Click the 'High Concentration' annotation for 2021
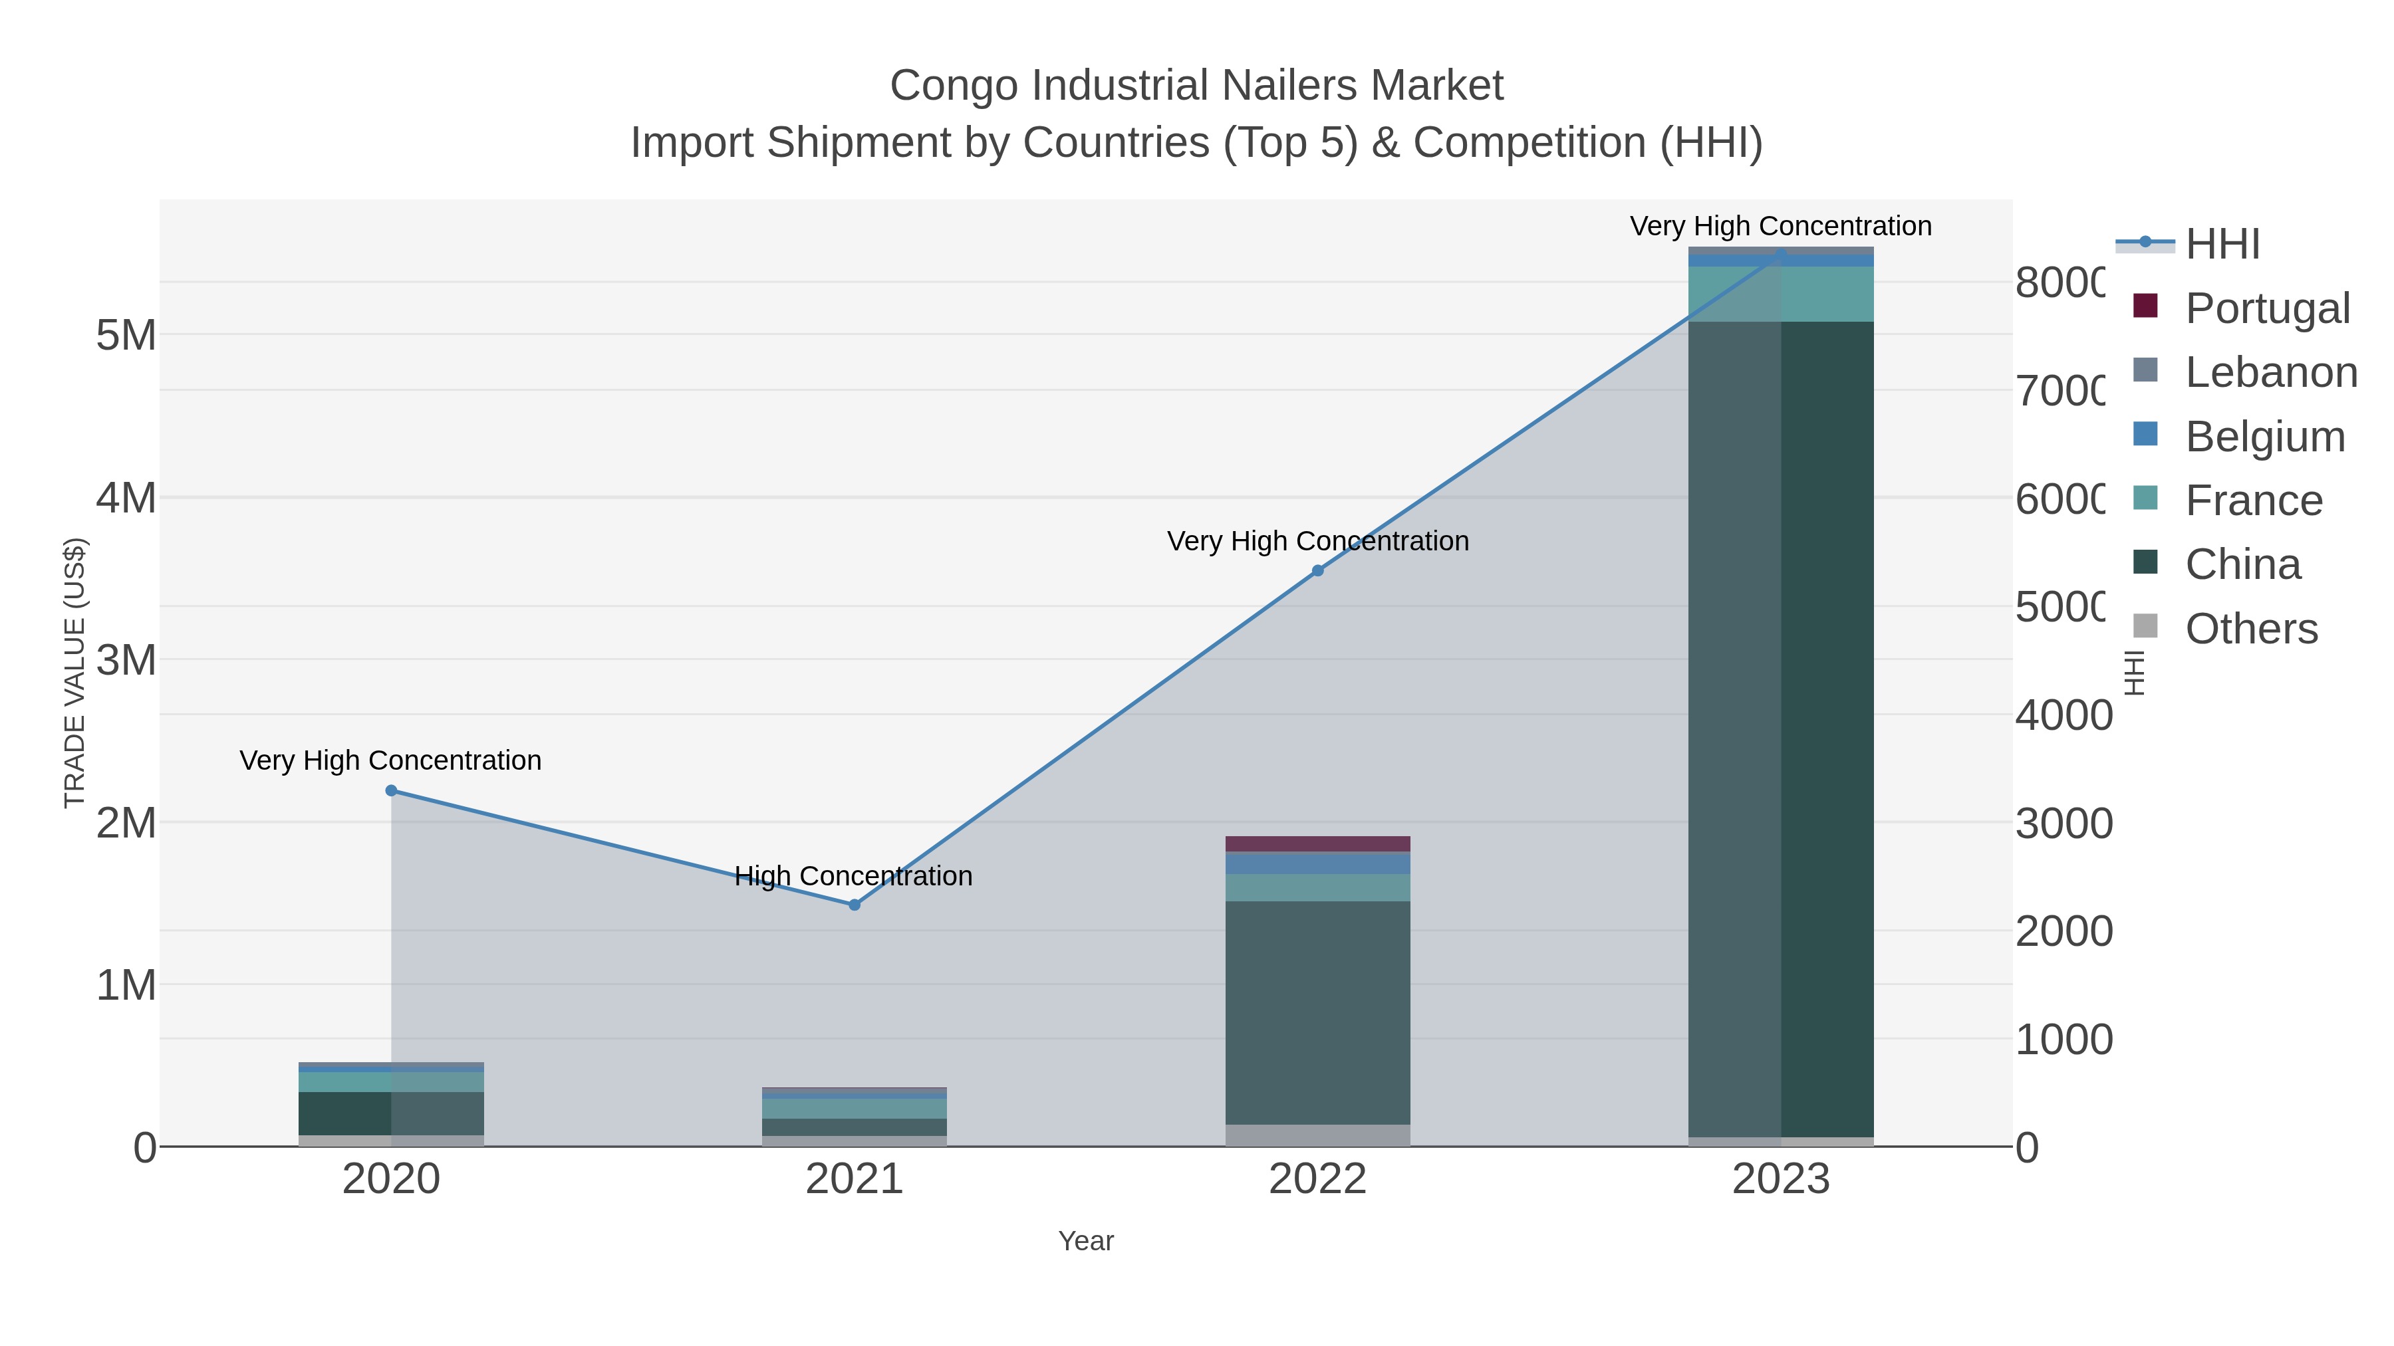 pyautogui.click(x=853, y=876)
